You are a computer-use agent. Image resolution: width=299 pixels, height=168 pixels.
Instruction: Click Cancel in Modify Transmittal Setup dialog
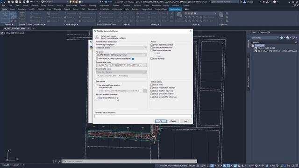point(173,121)
